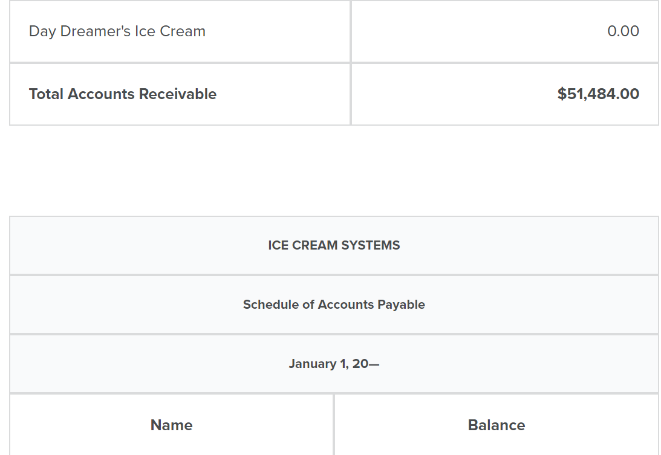Click the word "ICE" in the table title
Viewport: 661px width, 455px height.
coord(278,245)
